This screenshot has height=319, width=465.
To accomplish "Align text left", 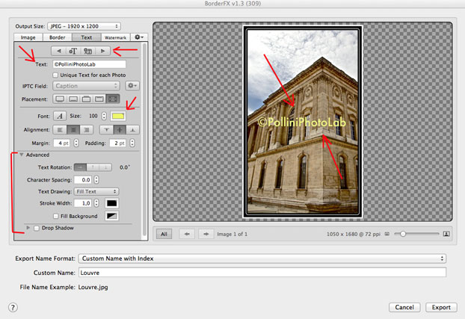I will pos(60,130).
